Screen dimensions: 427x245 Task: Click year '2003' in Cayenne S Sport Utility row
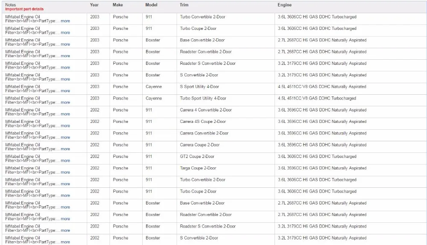(x=95, y=87)
